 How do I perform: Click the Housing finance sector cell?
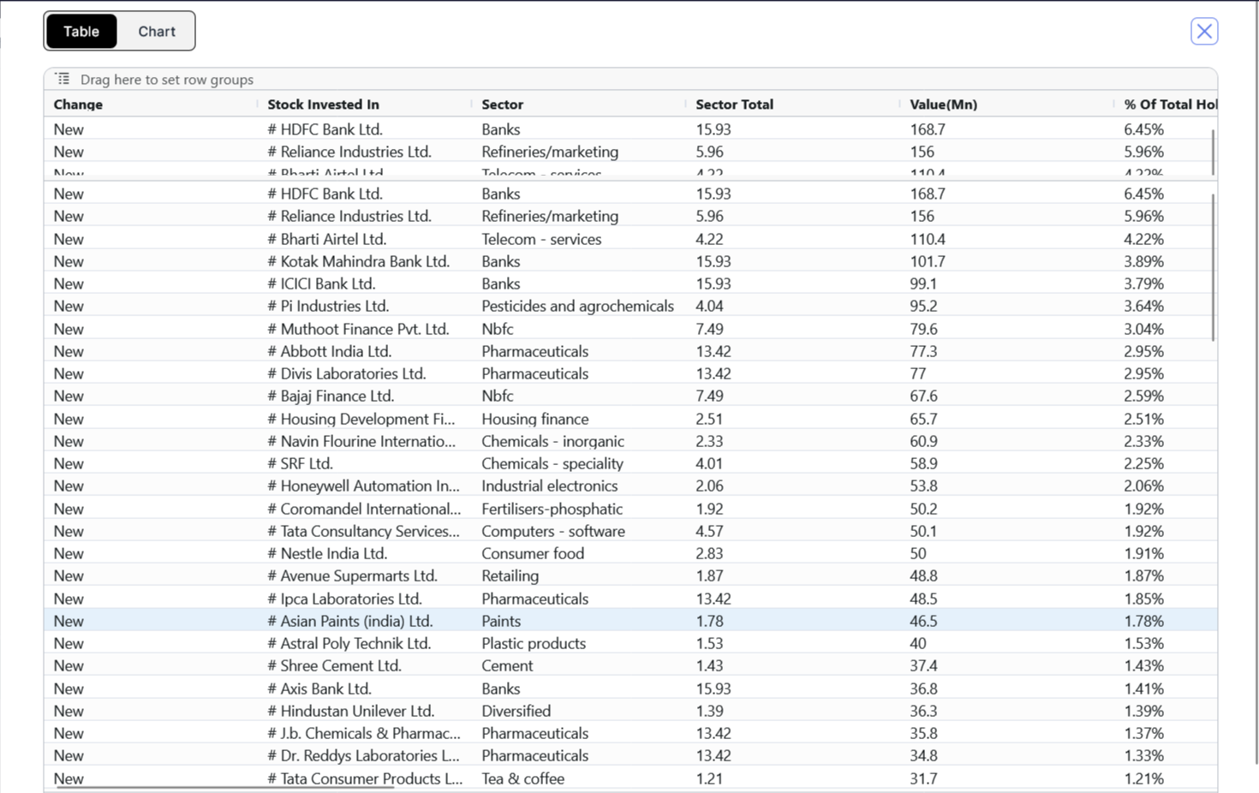(x=579, y=419)
